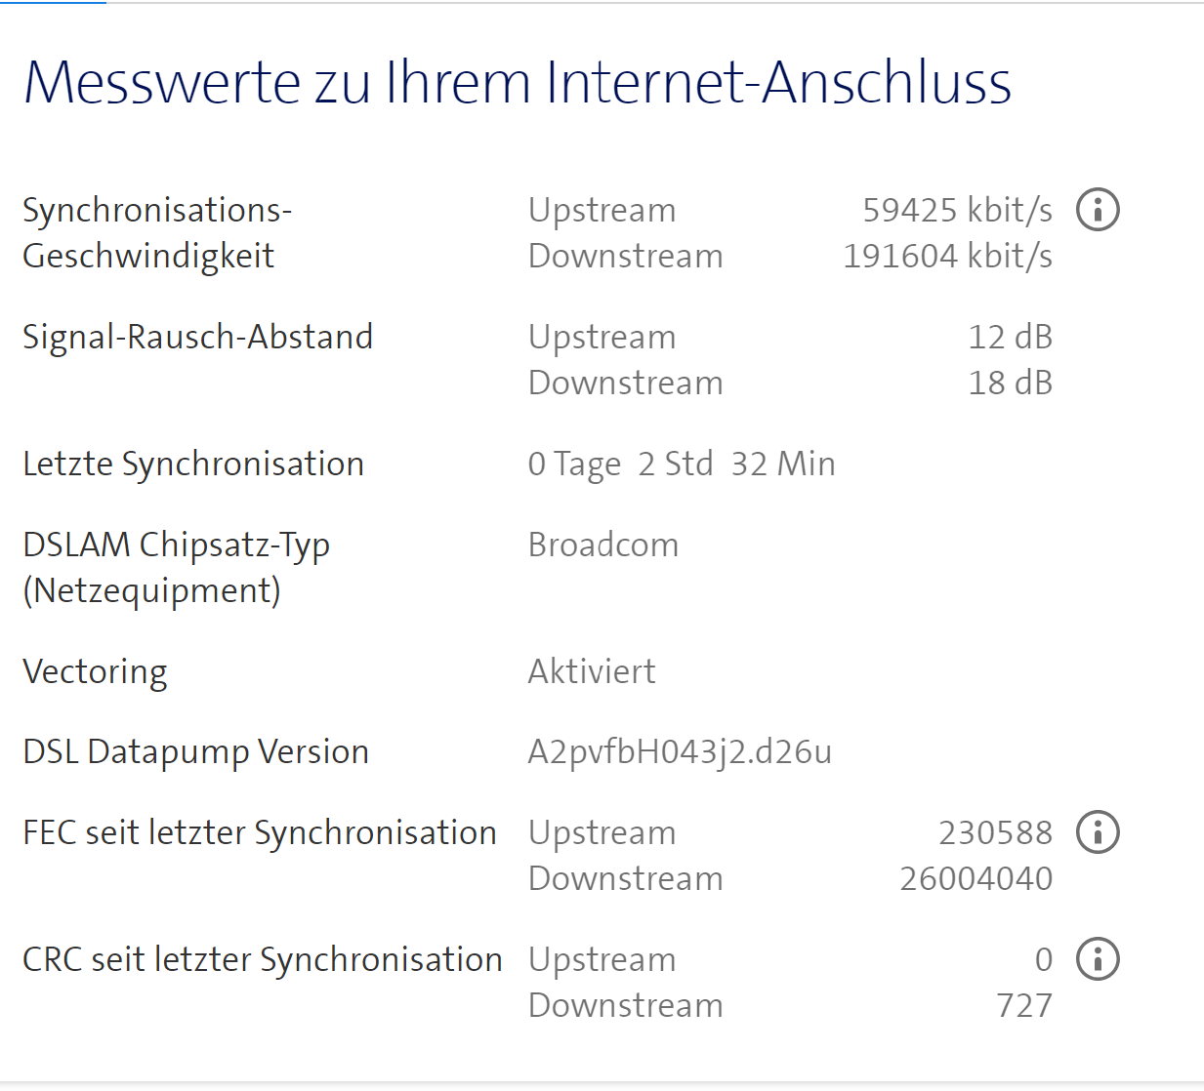The height and width of the screenshot is (1091, 1204).
Task: Select the Downstream SNR value 18 dB
Action: 1010,382
